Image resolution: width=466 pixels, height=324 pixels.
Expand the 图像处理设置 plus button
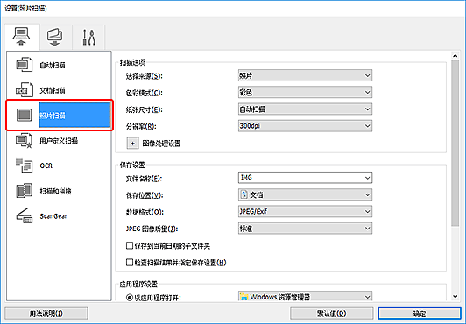click(x=132, y=144)
